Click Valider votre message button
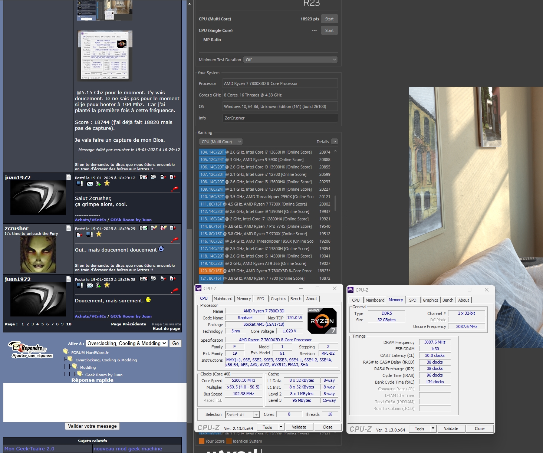543x453 pixels. pyautogui.click(x=92, y=426)
